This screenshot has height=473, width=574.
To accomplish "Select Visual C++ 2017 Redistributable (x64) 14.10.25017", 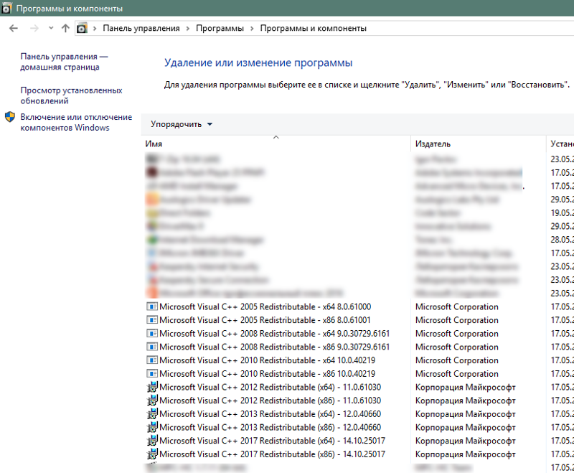I will (273, 441).
